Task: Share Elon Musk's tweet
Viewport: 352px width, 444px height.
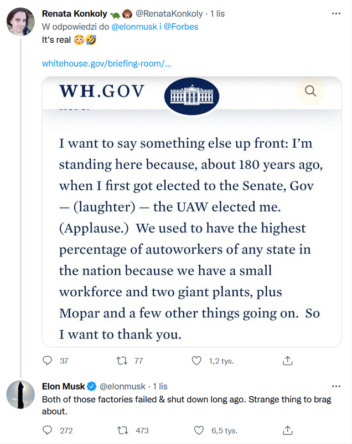Action: click(287, 430)
